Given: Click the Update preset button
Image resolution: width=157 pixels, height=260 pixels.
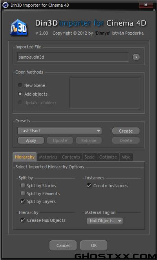Looking at the screenshot, I should click(60, 140).
